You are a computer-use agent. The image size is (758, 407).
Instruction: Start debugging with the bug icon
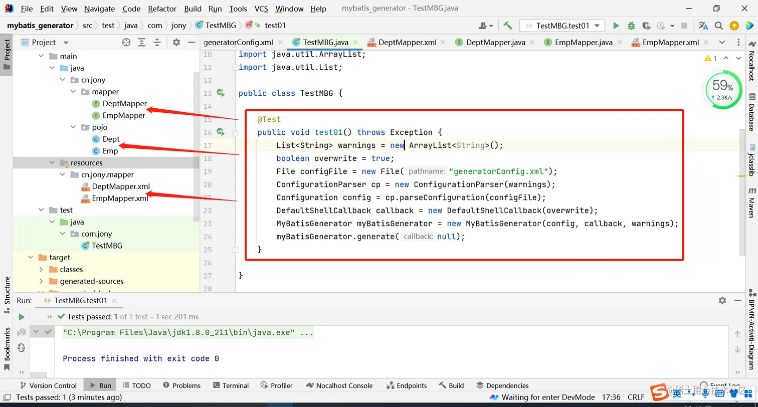point(631,26)
